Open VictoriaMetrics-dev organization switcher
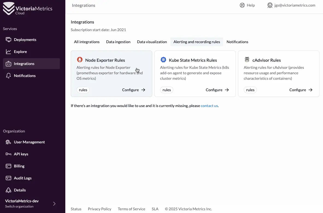Screen dimensions: 323x213 (x=31, y=203)
